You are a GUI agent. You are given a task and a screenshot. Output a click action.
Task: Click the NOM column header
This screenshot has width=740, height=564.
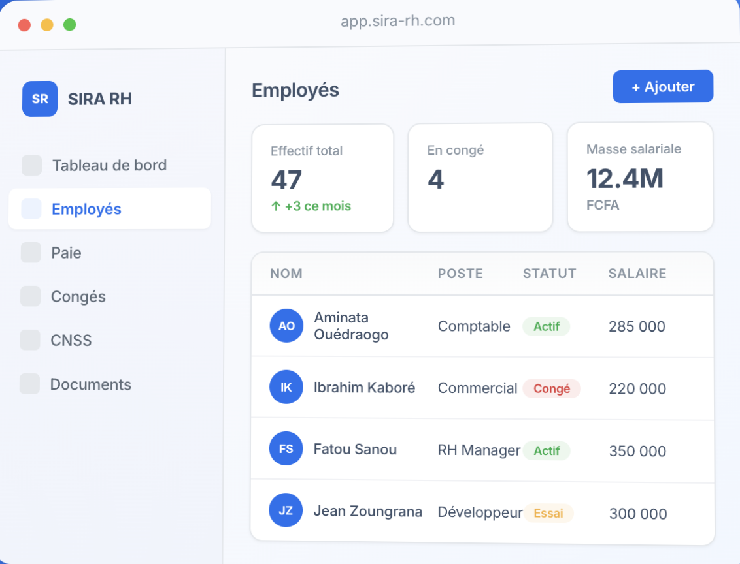[x=286, y=274]
